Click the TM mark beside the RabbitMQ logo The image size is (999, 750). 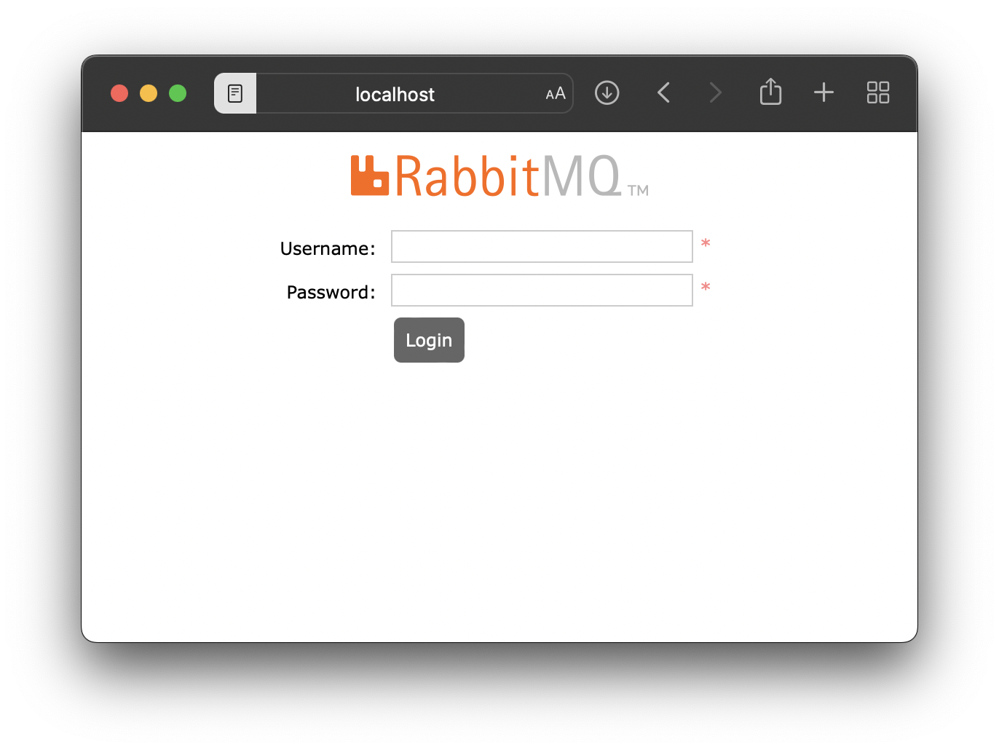(638, 190)
